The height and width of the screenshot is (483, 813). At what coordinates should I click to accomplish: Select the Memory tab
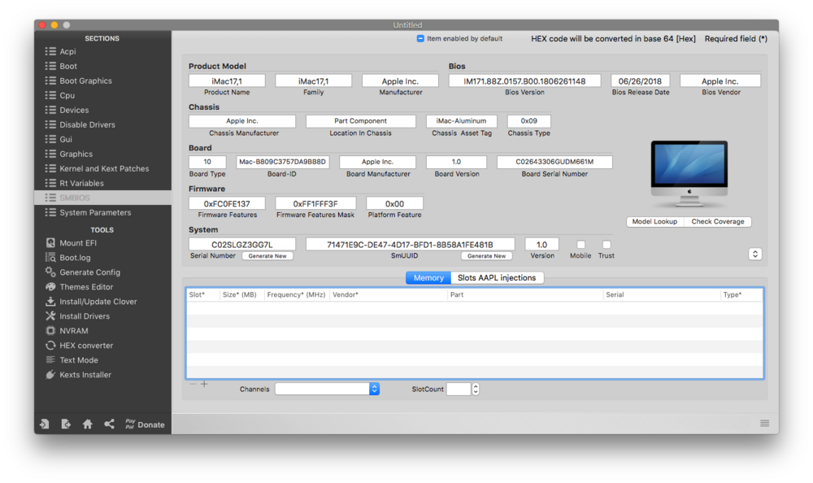point(428,278)
